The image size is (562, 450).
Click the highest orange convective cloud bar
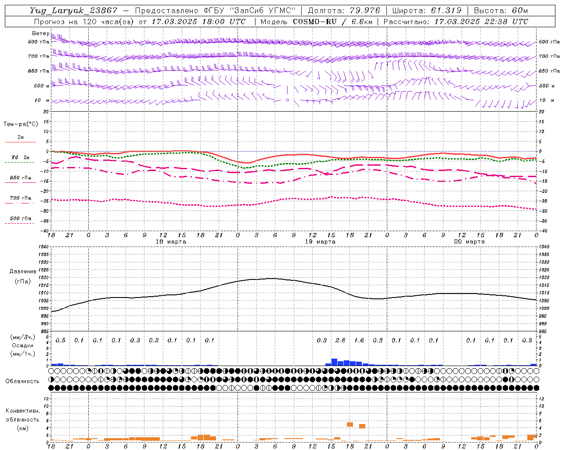coord(350,425)
